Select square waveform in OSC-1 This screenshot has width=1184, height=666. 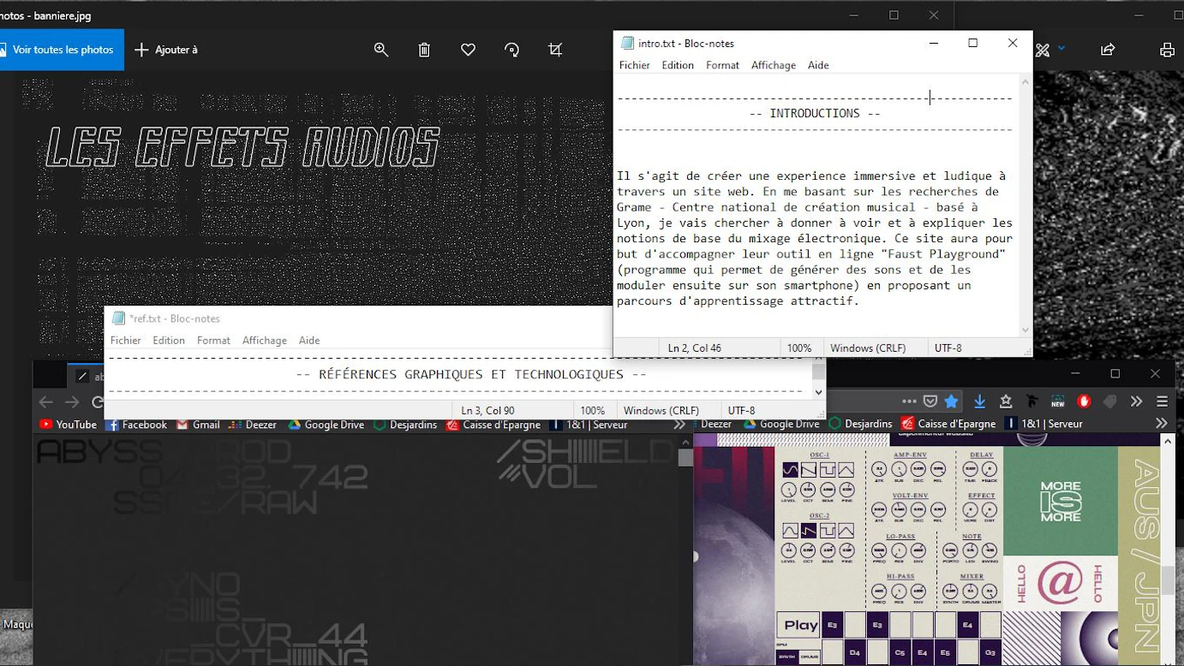[x=828, y=470]
